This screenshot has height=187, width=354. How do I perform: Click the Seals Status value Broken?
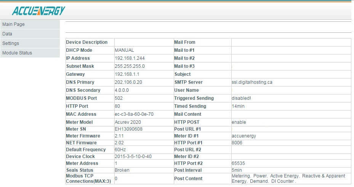[x=122, y=170]
